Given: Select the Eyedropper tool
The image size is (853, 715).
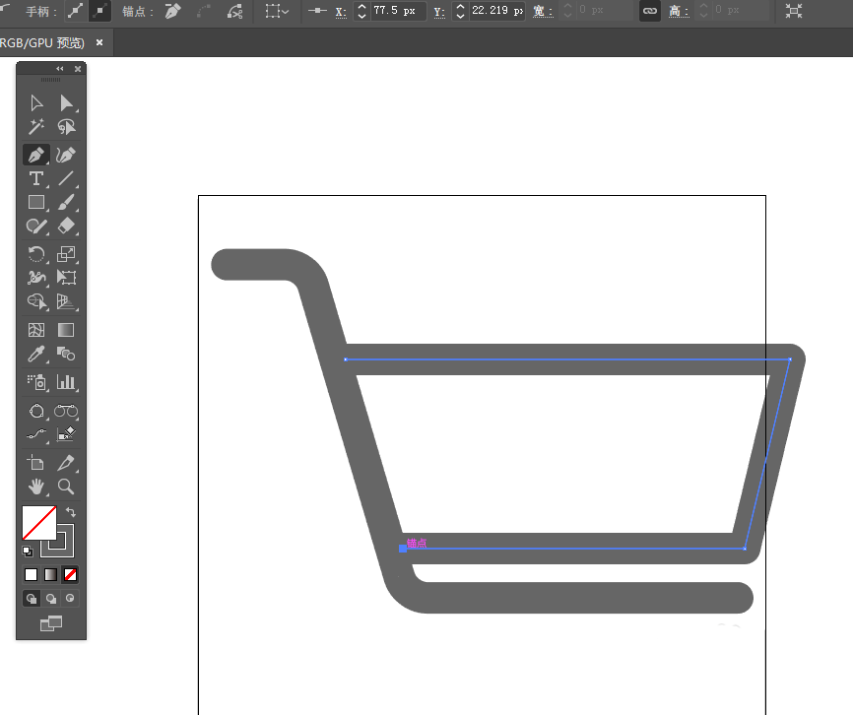Looking at the screenshot, I should (x=36, y=354).
